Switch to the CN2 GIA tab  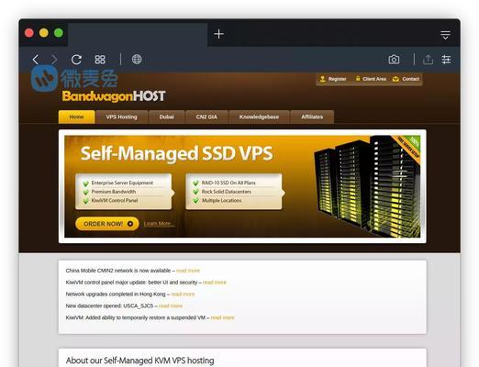click(206, 117)
